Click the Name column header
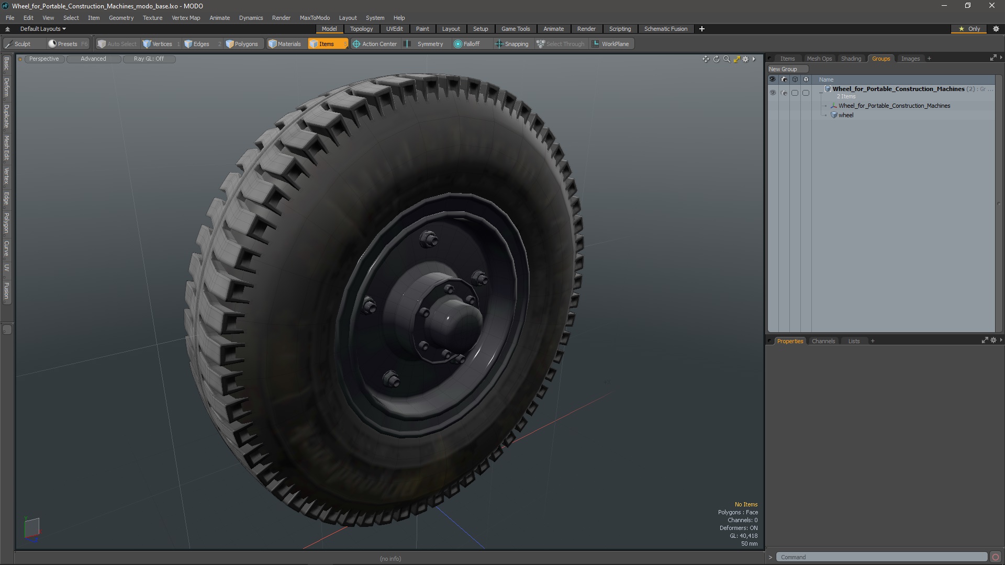The width and height of the screenshot is (1005, 565). 903,80
